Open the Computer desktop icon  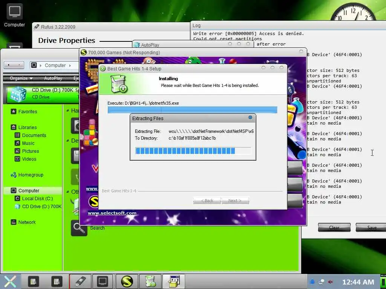click(x=14, y=15)
